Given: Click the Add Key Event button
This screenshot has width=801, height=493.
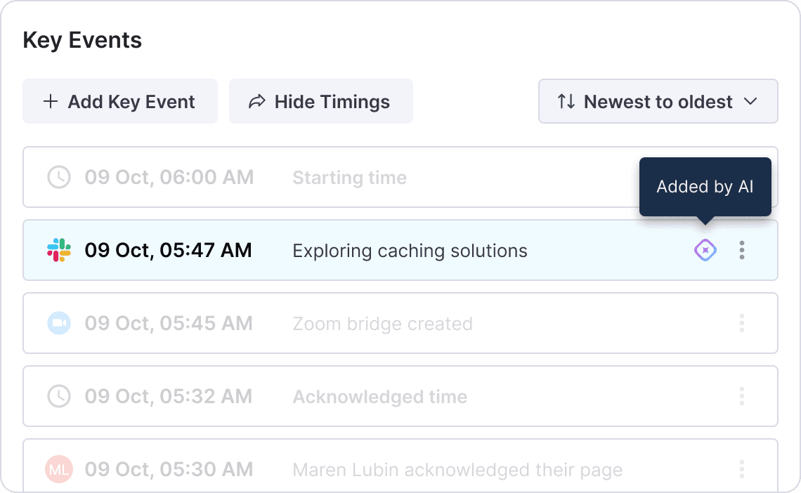Looking at the screenshot, I should (120, 101).
